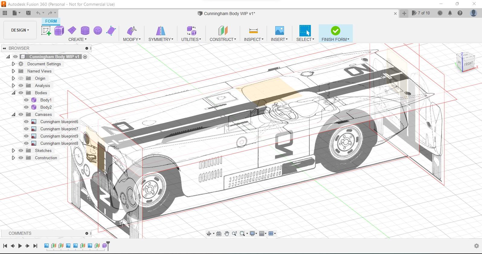Add a new design tab
The width and height of the screenshot is (482, 254).
pos(404,13)
